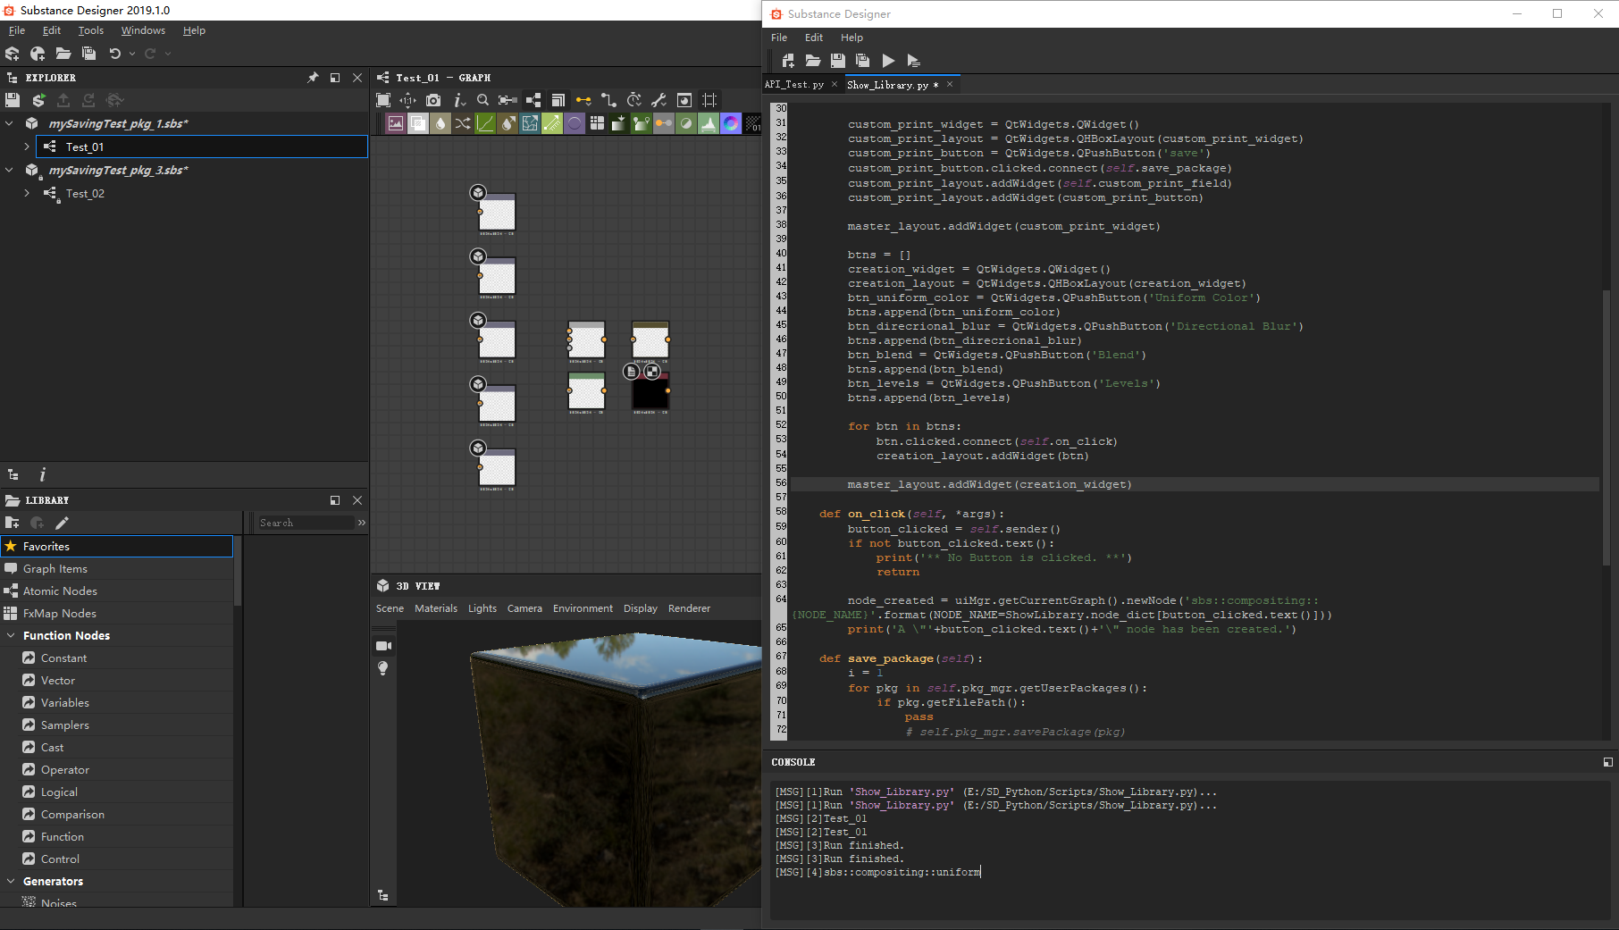The image size is (1619, 930).
Task: Toggle the 3D View light bulb icon
Action: pyautogui.click(x=383, y=668)
